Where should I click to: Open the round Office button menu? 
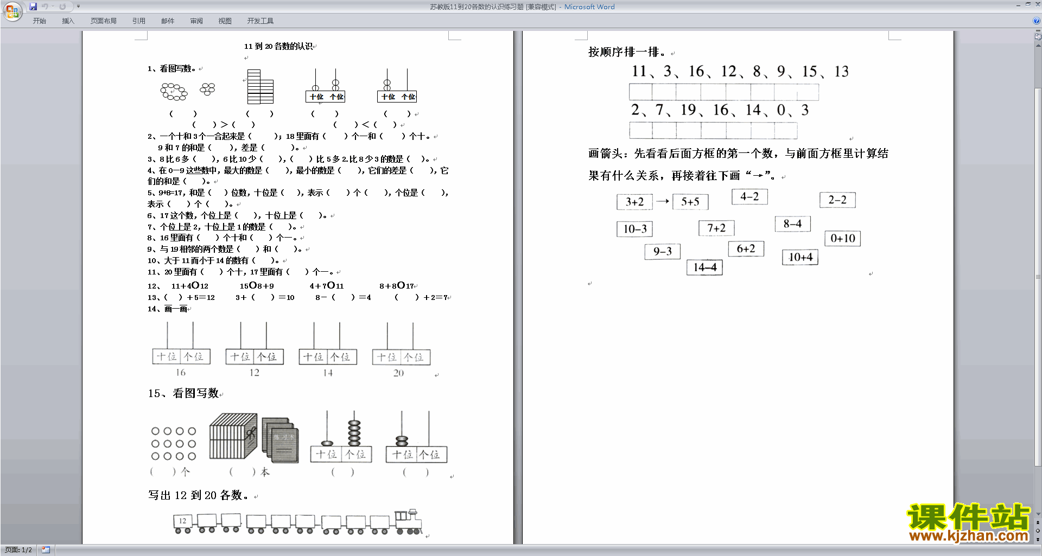click(12, 11)
